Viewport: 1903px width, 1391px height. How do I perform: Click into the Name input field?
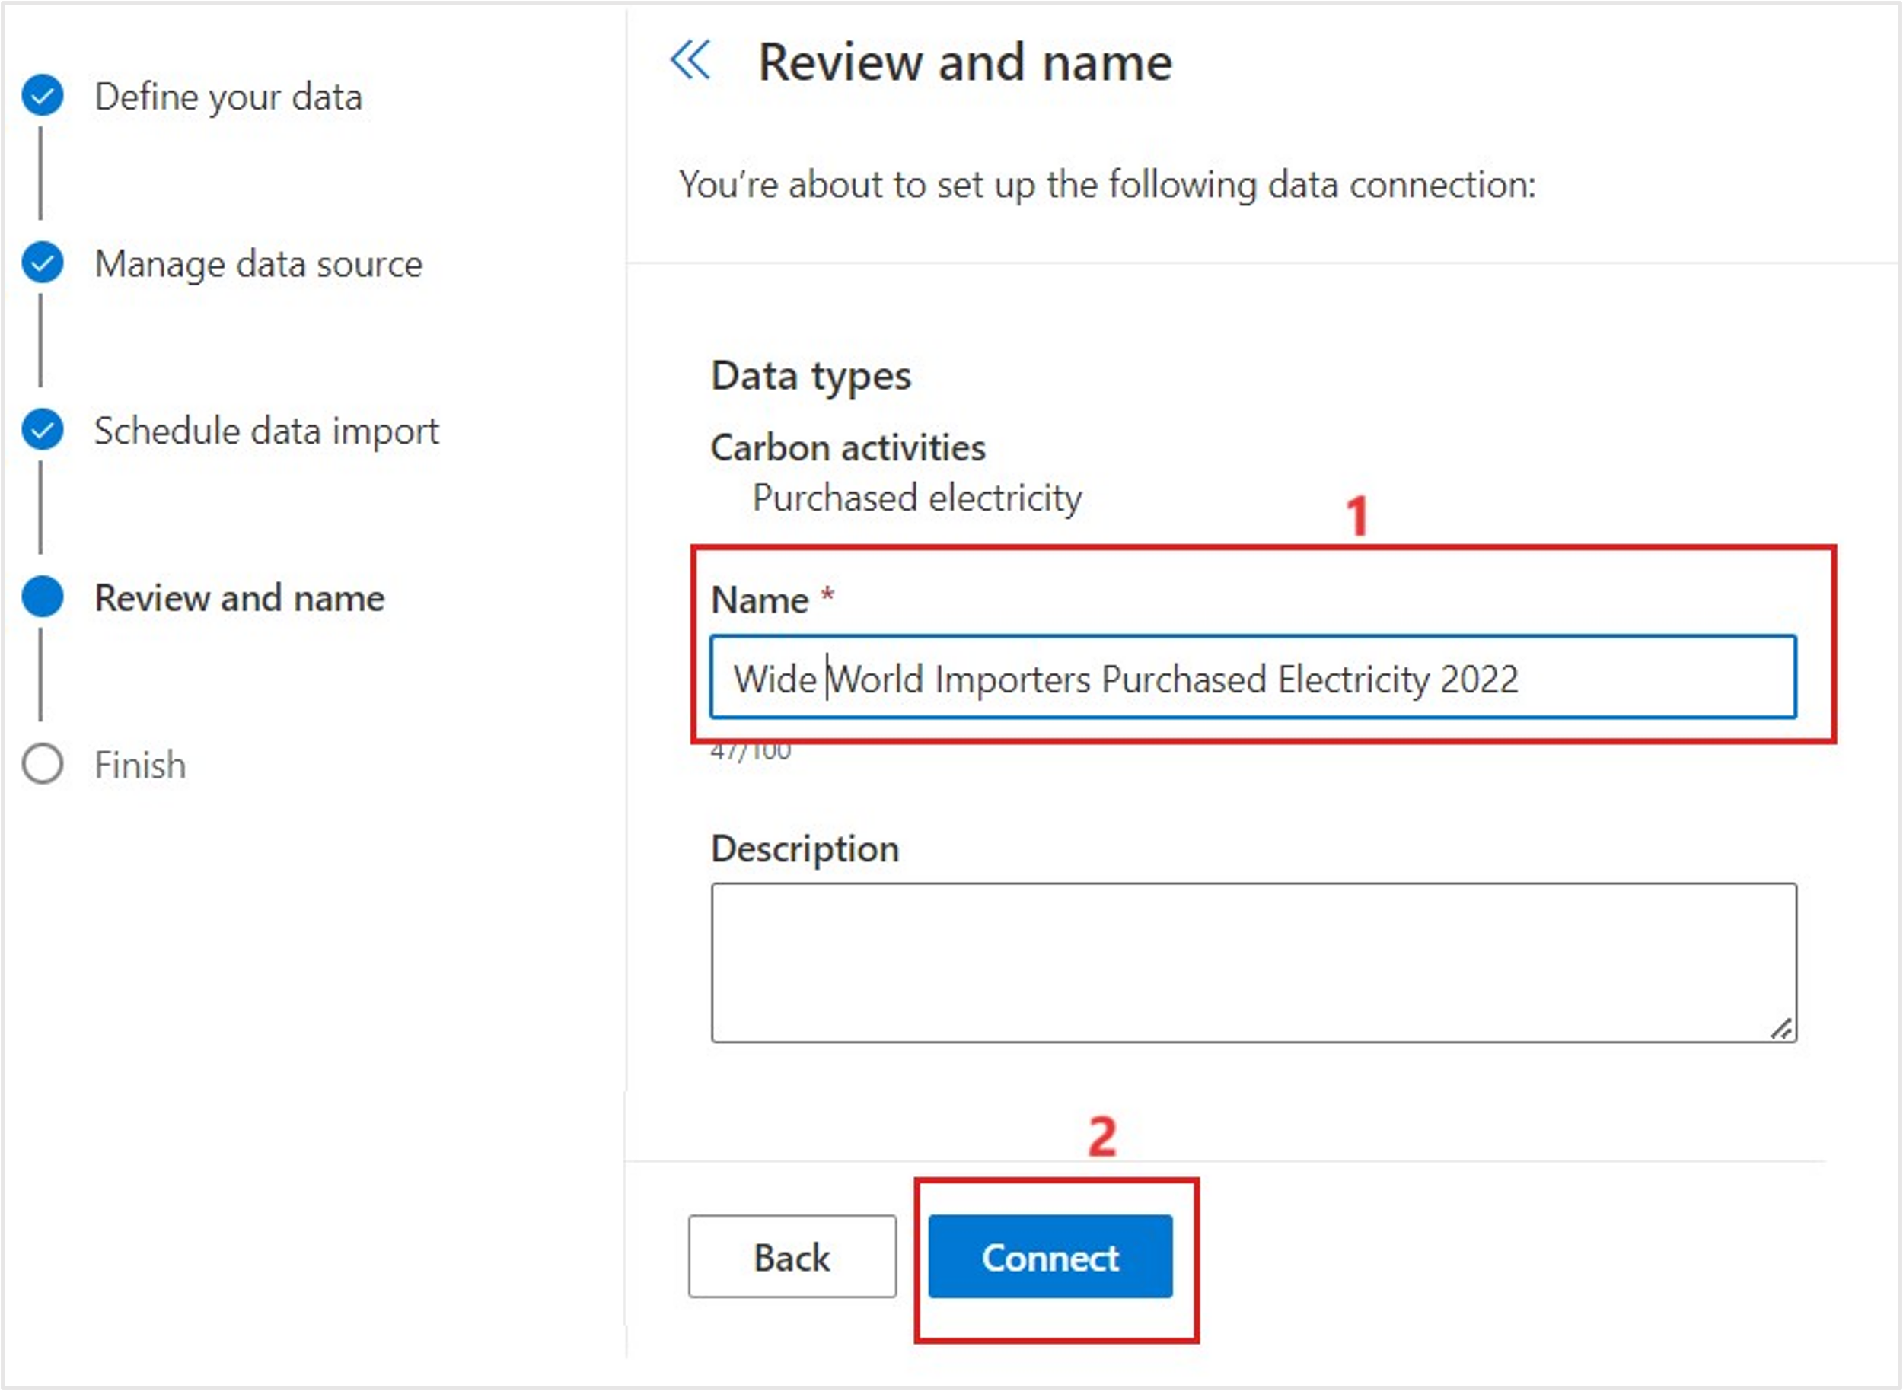pos(1252,678)
